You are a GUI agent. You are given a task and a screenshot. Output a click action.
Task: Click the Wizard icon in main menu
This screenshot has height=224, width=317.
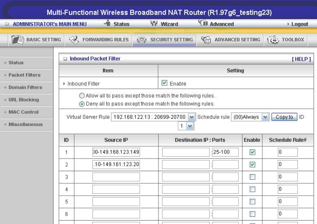pos(154,23)
